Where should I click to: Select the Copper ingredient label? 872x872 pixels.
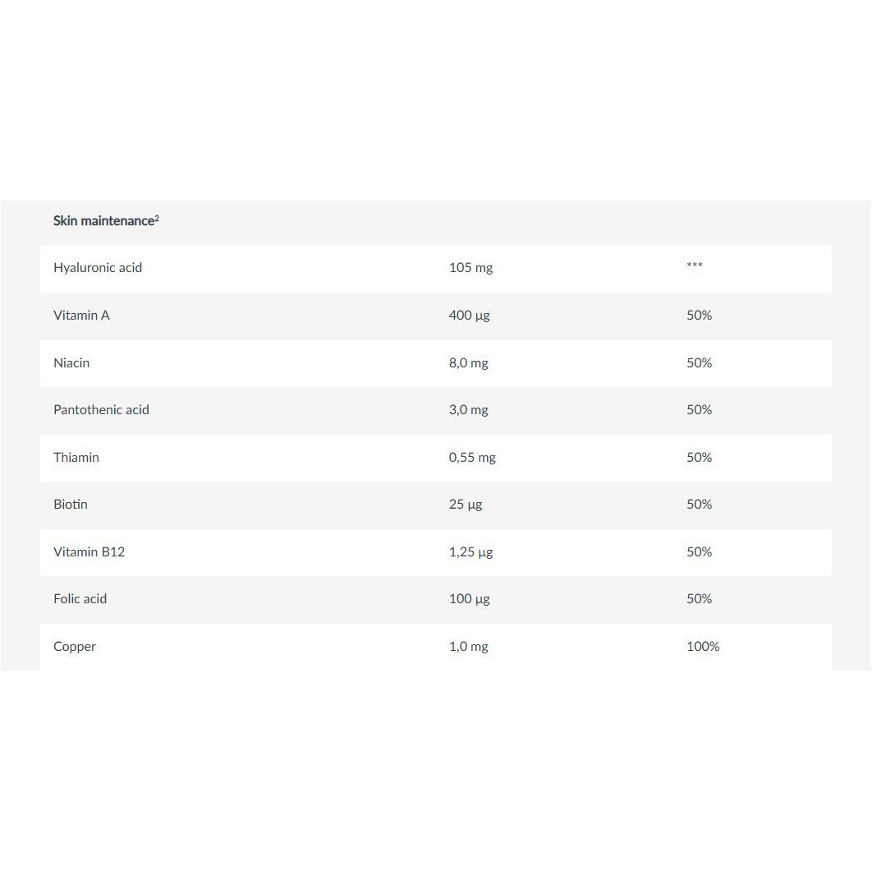click(75, 647)
